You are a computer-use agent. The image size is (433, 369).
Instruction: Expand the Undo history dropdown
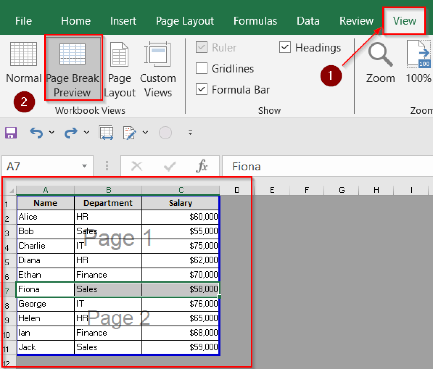click(x=52, y=132)
